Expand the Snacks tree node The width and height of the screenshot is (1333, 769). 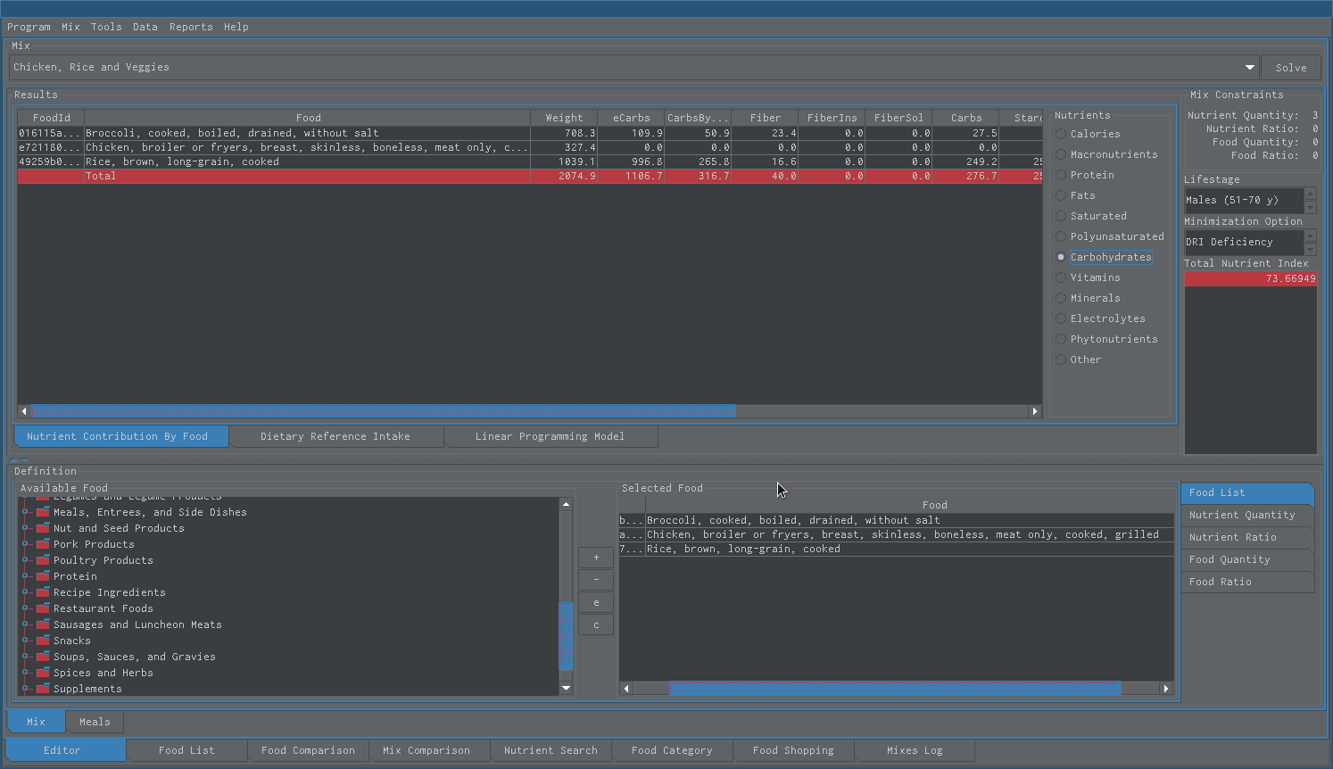click(26, 641)
